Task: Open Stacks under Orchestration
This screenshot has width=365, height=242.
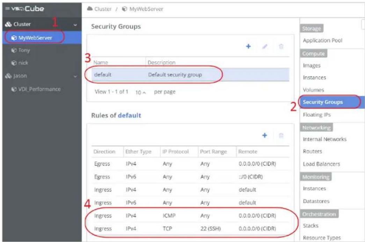Action: (311, 226)
